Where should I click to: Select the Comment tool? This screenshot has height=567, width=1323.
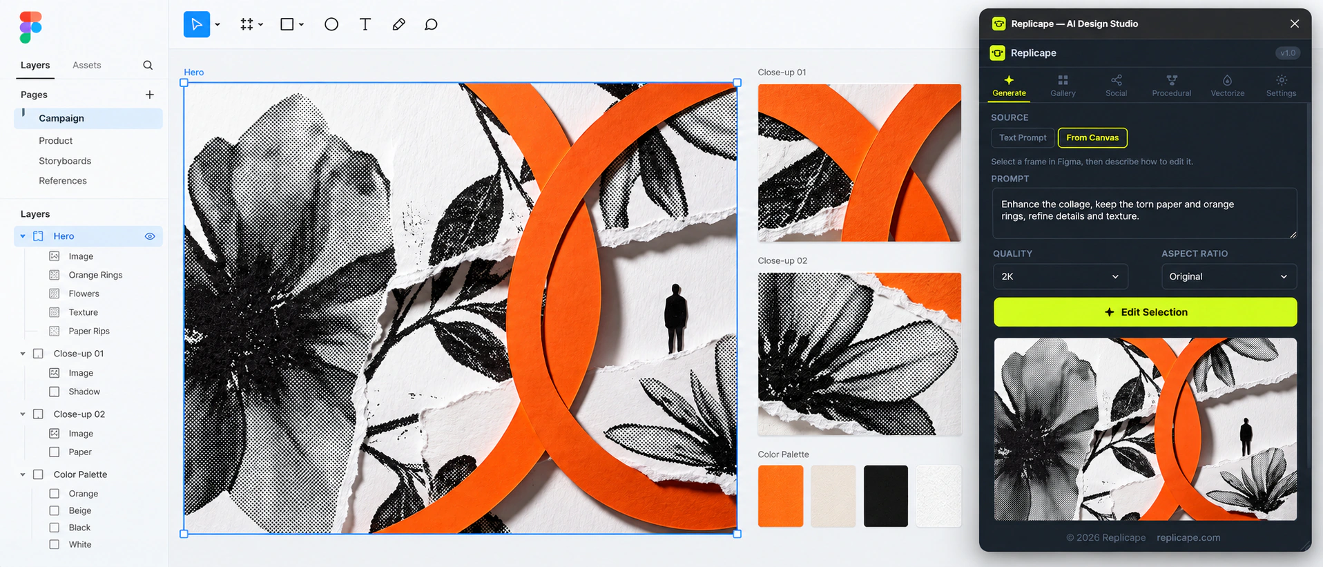[x=431, y=24]
